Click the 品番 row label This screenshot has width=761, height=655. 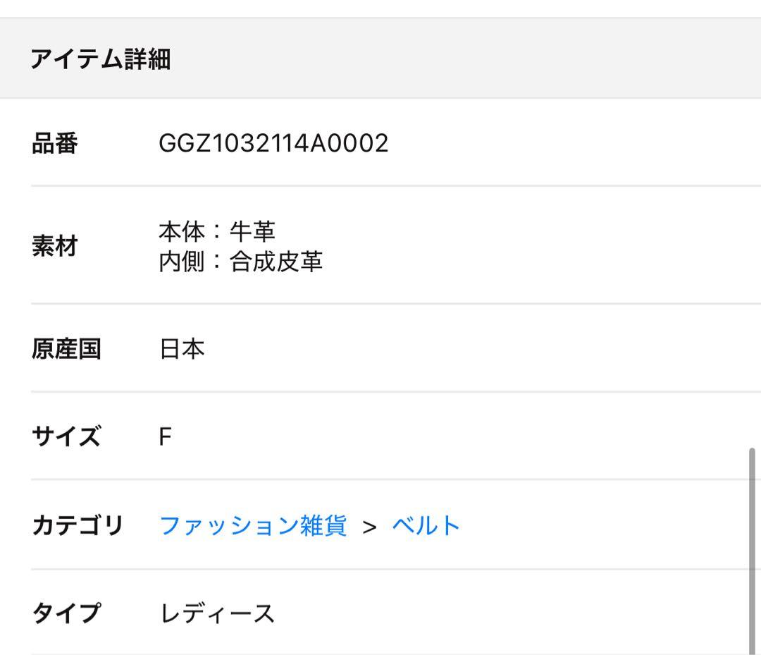54,144
